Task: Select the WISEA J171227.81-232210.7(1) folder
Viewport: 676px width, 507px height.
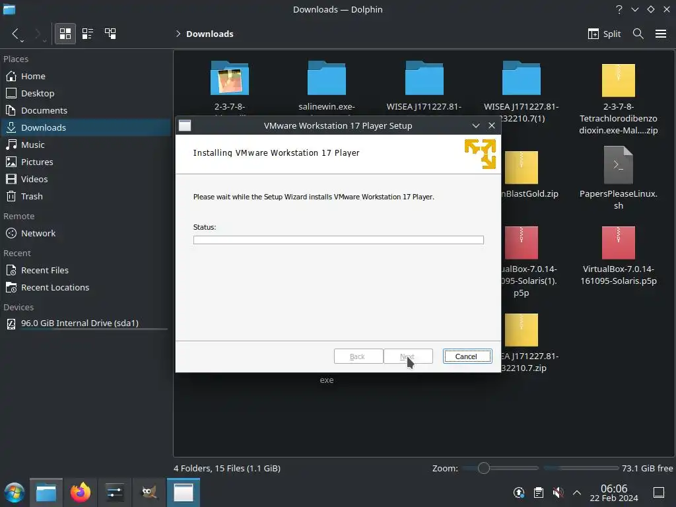Action: [x=522, y=78]
